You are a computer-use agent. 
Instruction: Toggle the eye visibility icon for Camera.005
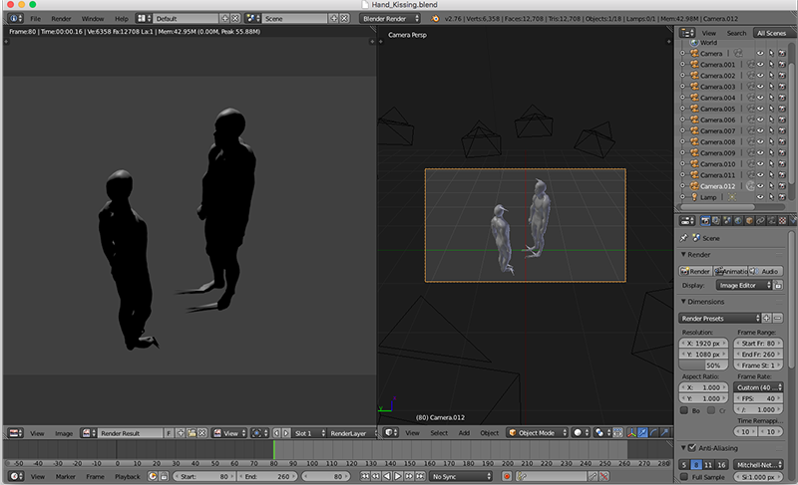[759, 109]
